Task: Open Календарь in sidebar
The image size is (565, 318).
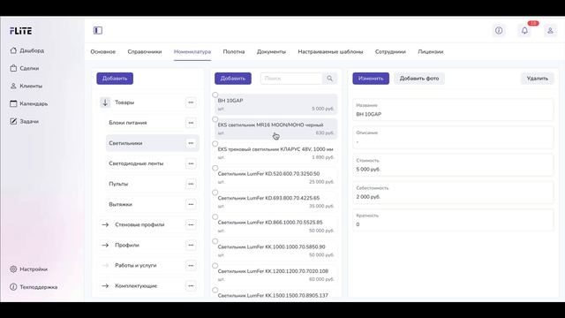Action: [29, 103]
